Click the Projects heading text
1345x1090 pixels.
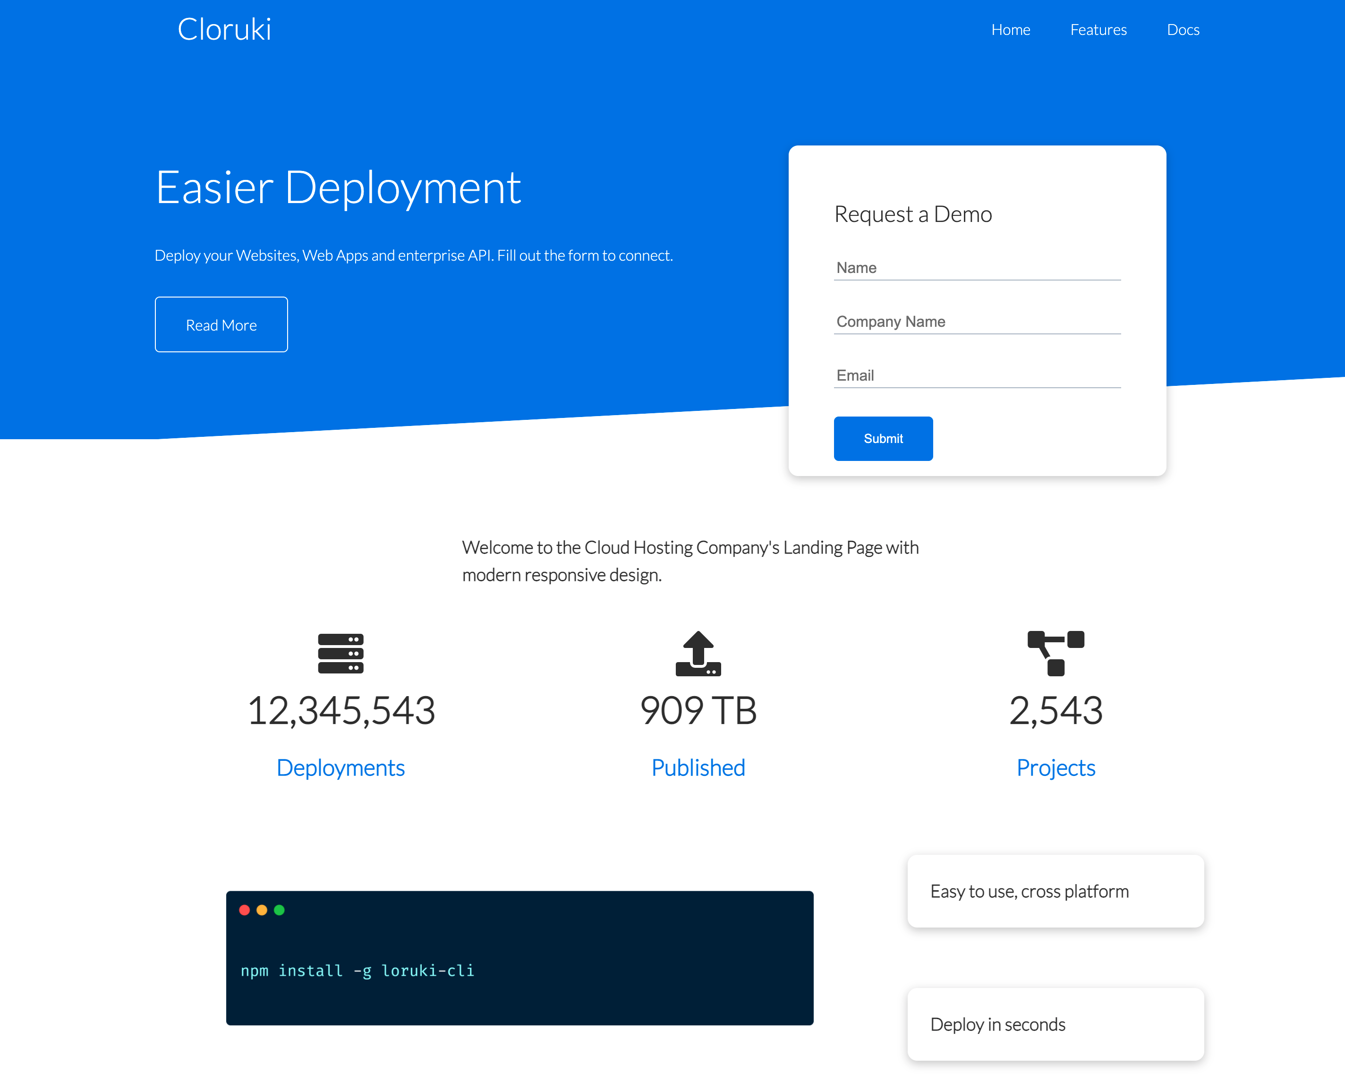tap(1056, 768)
